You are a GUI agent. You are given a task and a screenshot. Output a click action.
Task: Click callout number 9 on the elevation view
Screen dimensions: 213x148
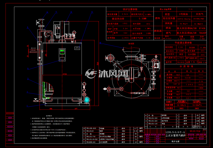(x=92, y=12)
